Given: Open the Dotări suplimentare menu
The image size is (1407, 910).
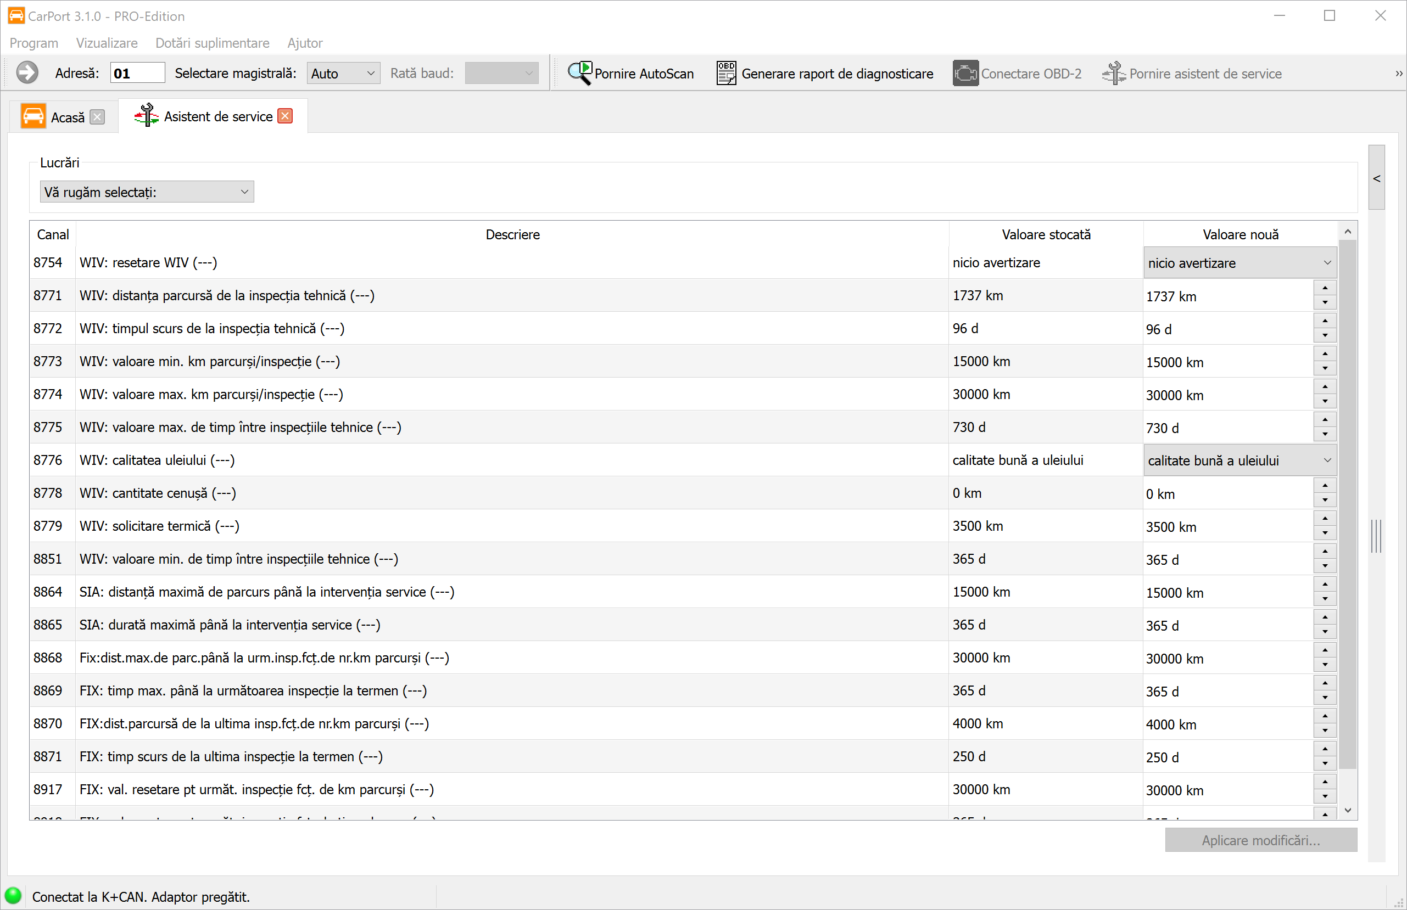Looking at the screenshot, I should click(x=212, y=43).
